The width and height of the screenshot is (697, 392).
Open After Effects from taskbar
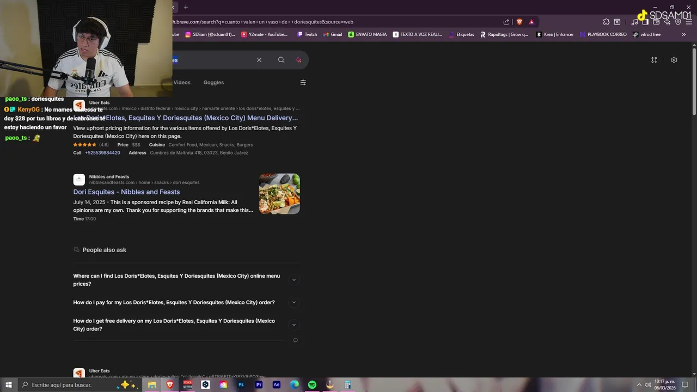coord(277,385)
